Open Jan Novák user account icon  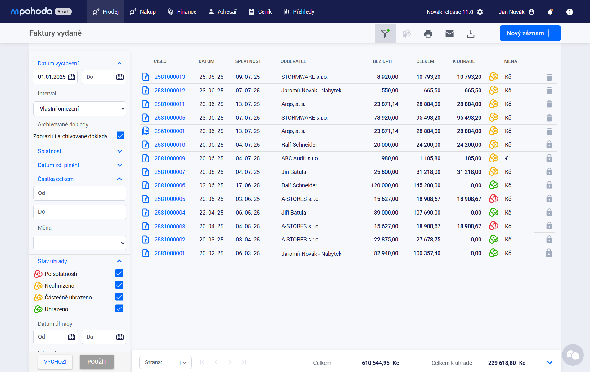pyautogui.click(x=531, y=12)
